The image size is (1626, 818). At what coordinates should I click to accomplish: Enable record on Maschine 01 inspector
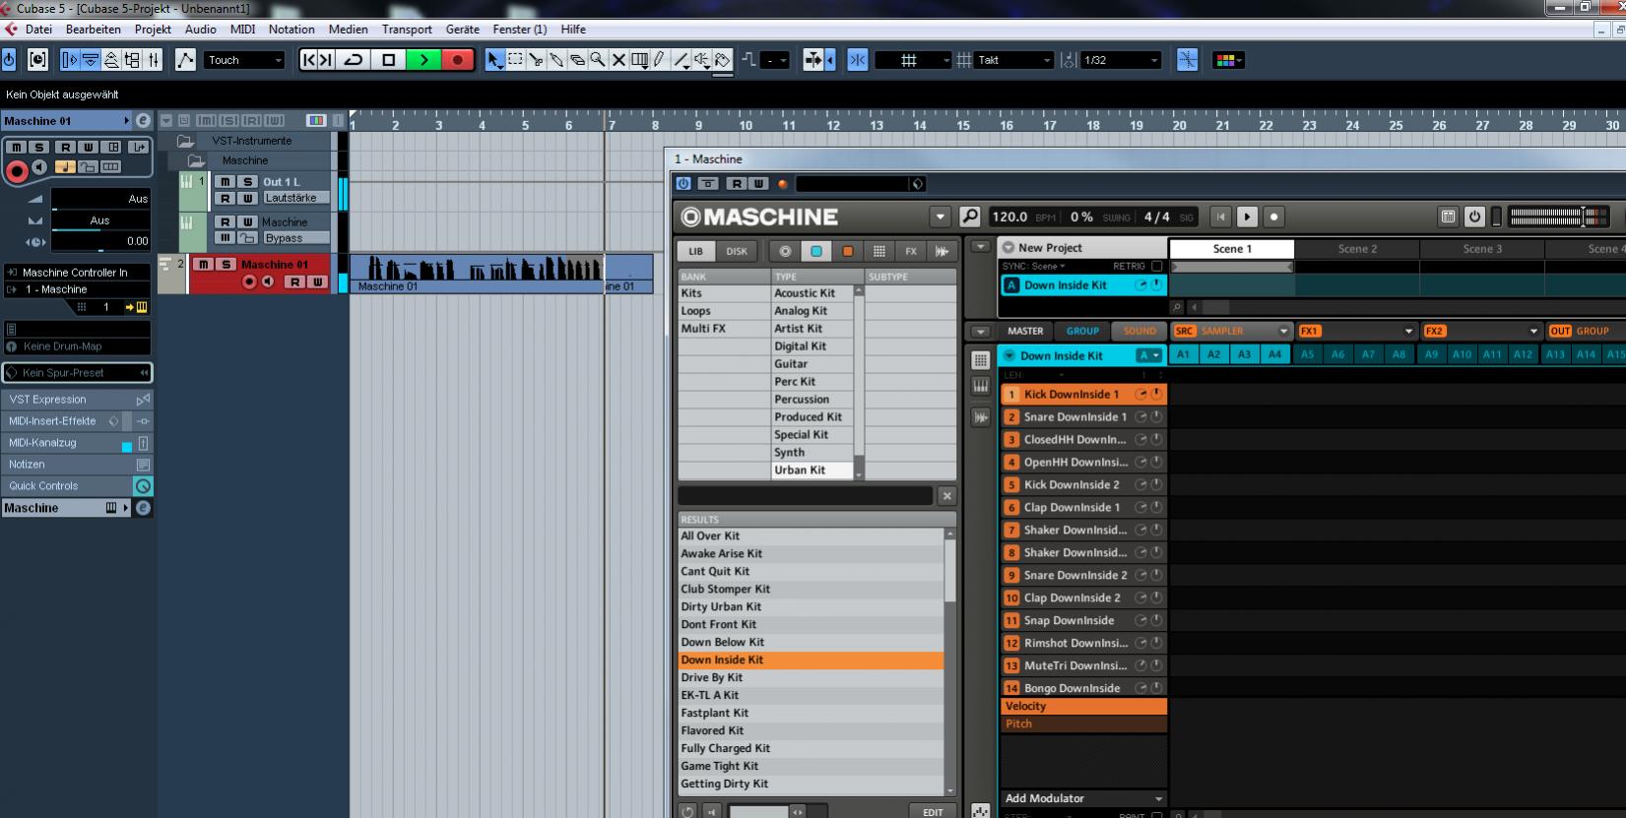pyautogui.click(x=17, y=171)
